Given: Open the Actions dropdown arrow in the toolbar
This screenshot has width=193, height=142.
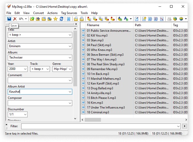Looking at the screenshot, I should [131, 19].
